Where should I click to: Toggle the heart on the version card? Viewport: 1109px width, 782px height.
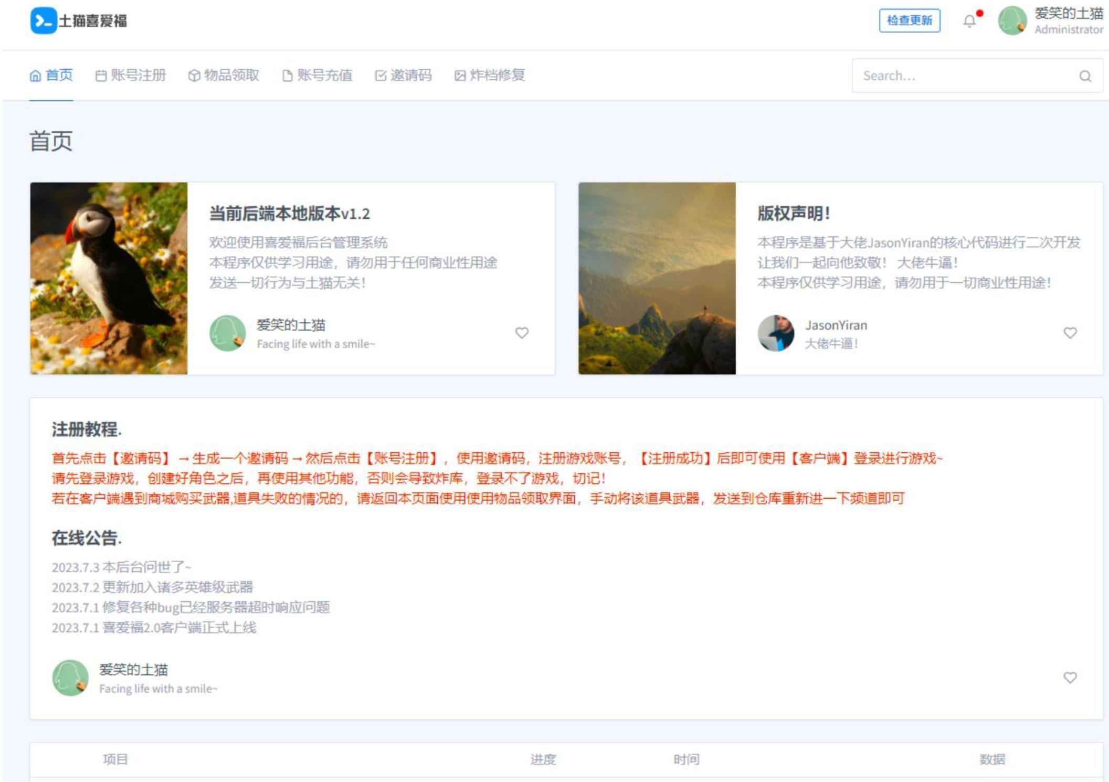pyautogui.click(x=521, y=333)
